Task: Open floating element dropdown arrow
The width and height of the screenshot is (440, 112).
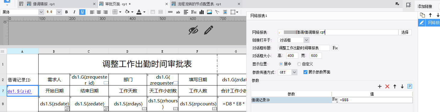Action: coord(237,12)
